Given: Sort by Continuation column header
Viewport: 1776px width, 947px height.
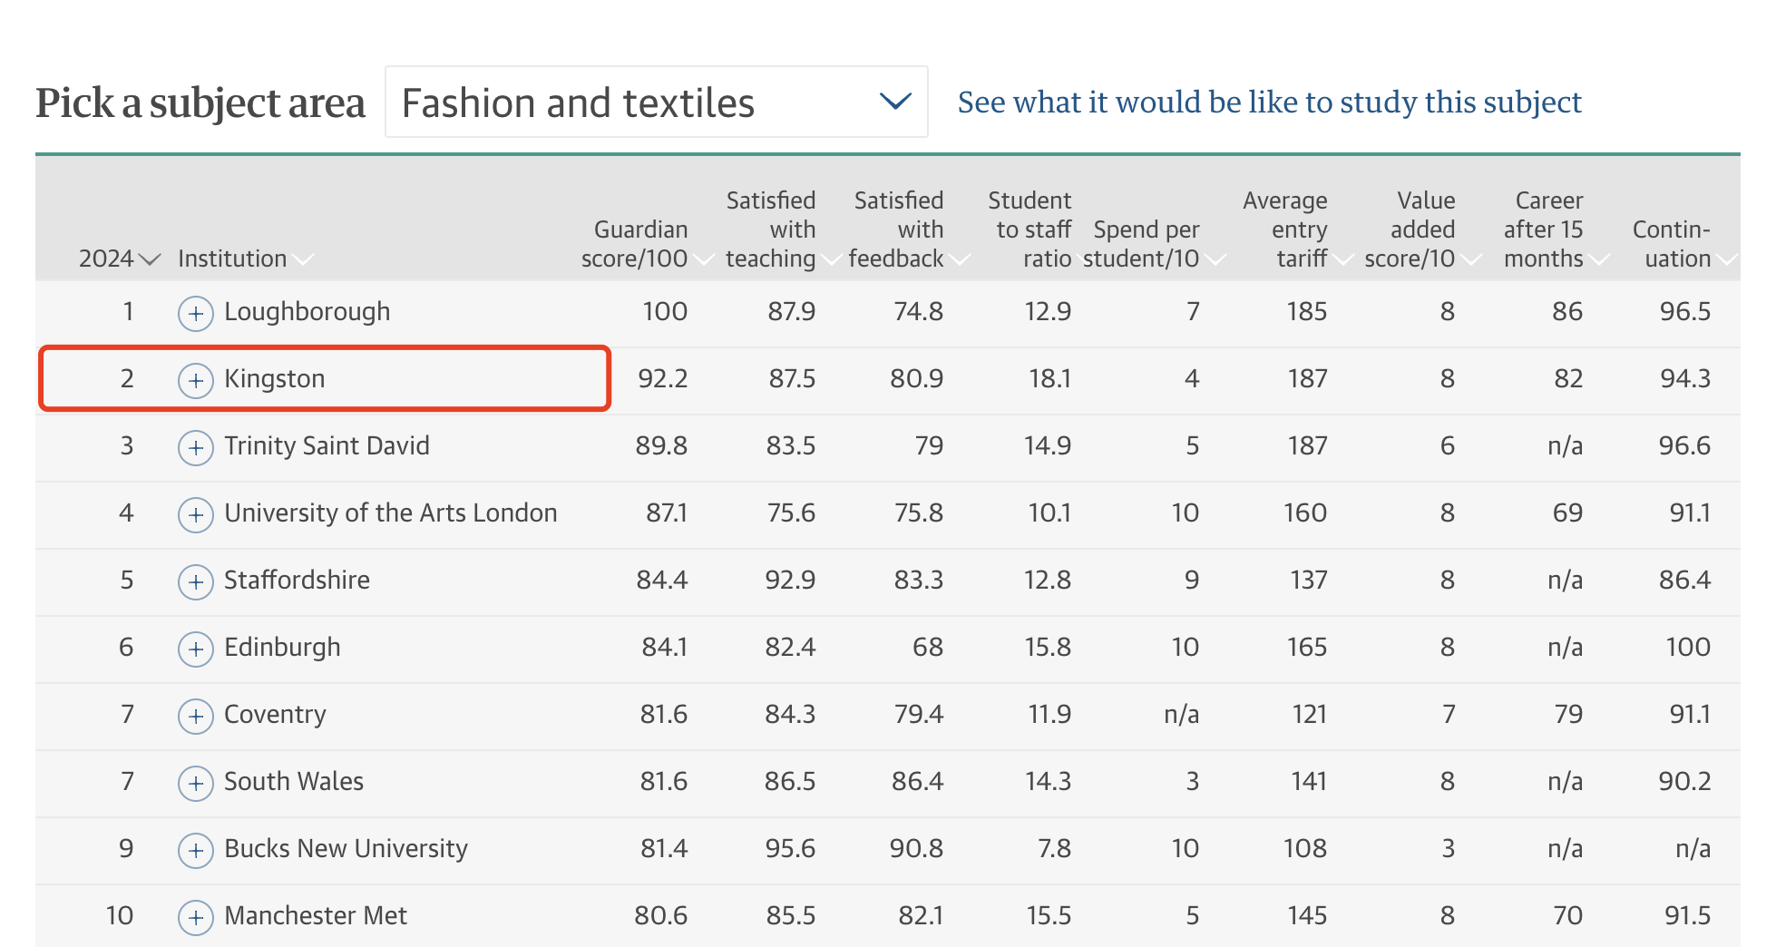Looking at the screenshot, I should click(1683, 244).
